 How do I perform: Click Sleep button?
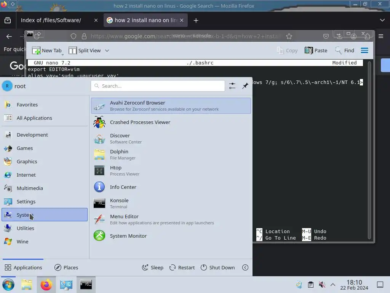click(152, 267)
